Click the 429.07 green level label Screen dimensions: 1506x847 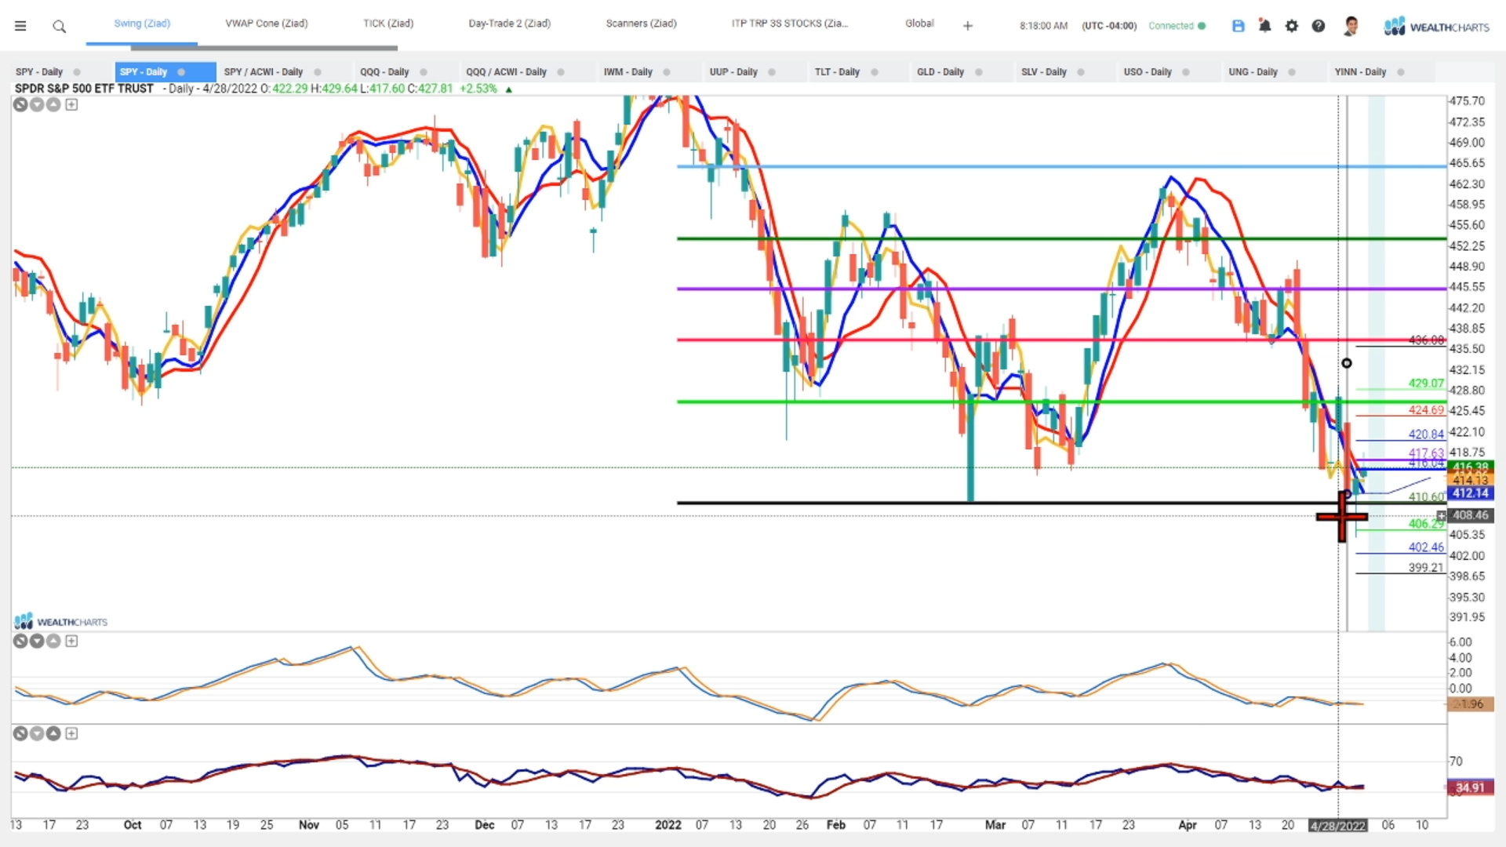click(1426, 384)
